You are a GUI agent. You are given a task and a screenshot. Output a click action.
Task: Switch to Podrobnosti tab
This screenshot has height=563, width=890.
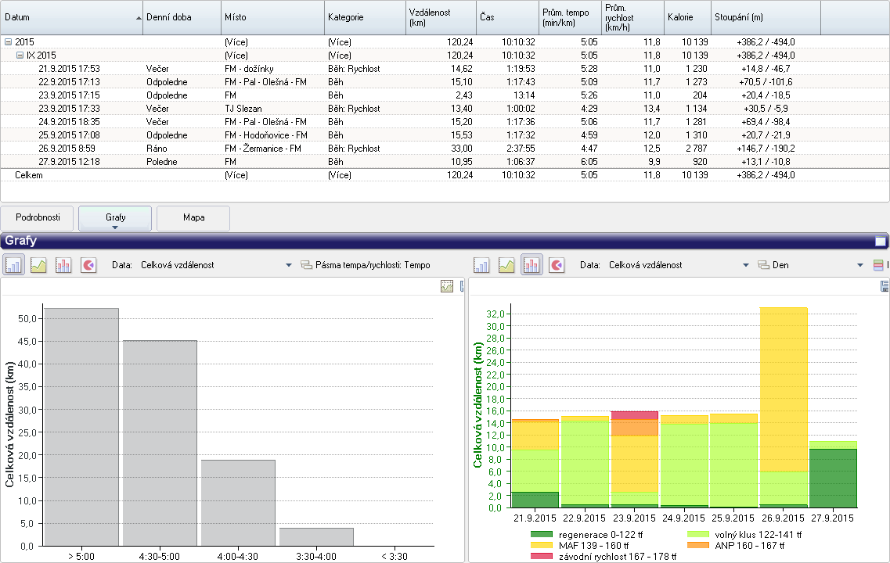(38, 217)
